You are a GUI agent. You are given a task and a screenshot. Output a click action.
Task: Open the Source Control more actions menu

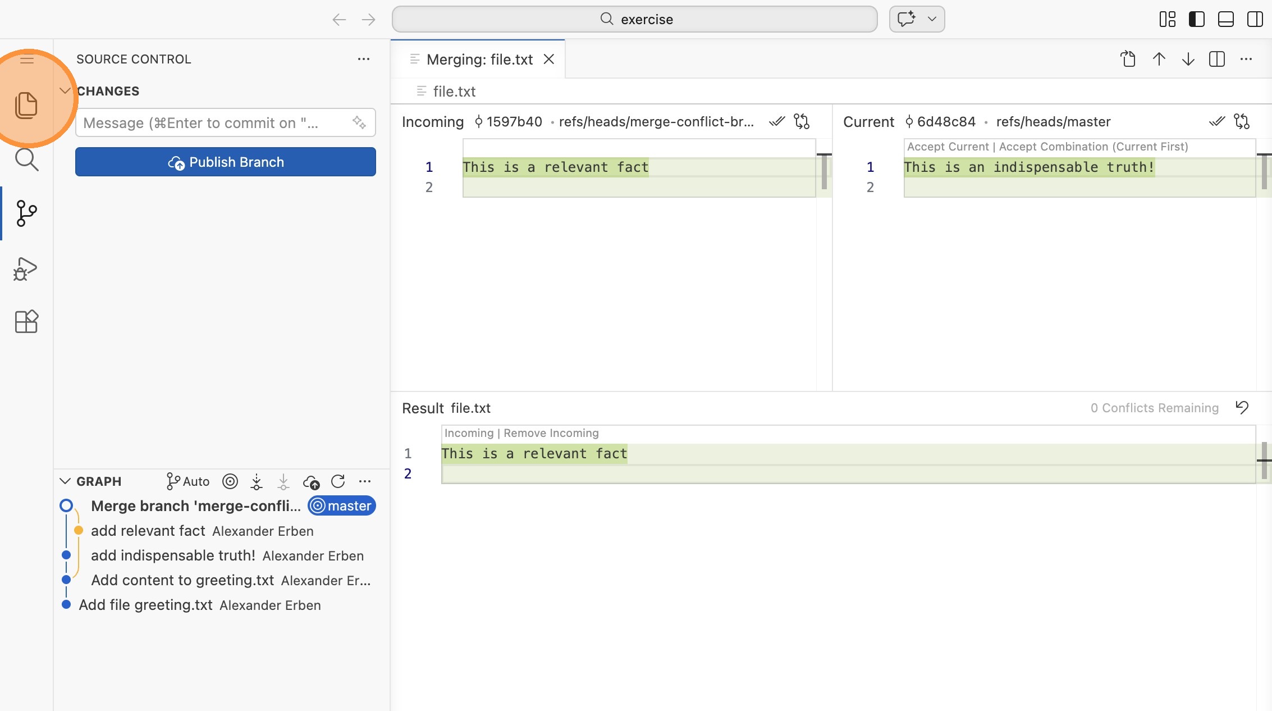coord(364,59)
